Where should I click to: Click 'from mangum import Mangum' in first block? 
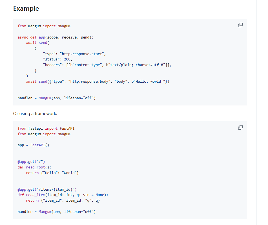click(x=44, y=26)
